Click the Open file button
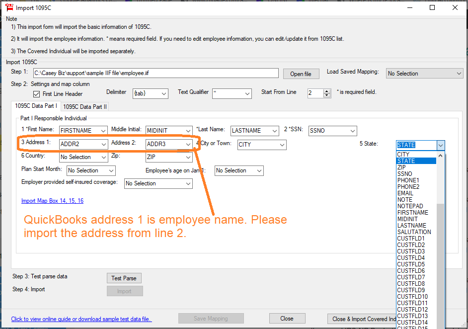 301,73
